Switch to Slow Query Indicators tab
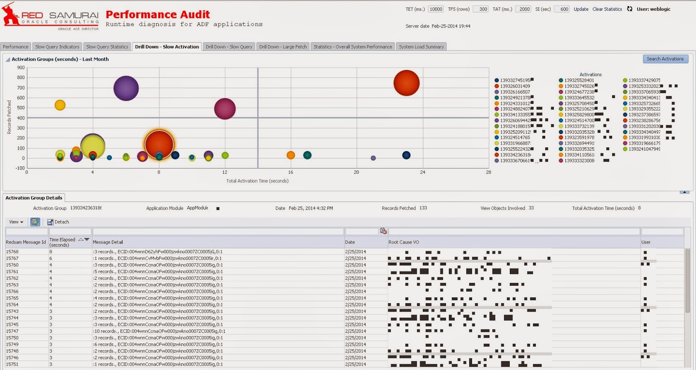This screenshot has width=696, height=370. tap(57, 46)
